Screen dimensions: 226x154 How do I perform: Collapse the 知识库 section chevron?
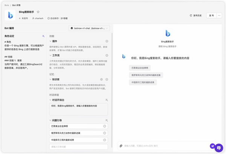pos(50,79)
